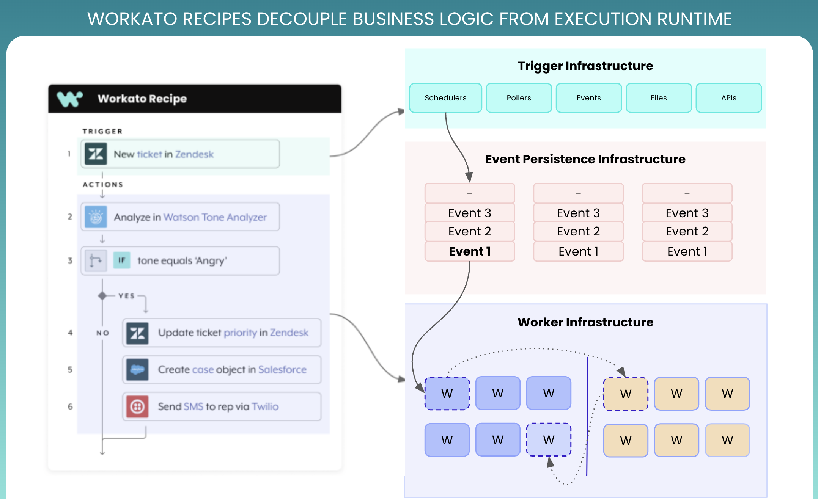Click Zendesk icon in Update ticket step
The height and width of the screenshot is (499, 818).
tap(137, 333)
